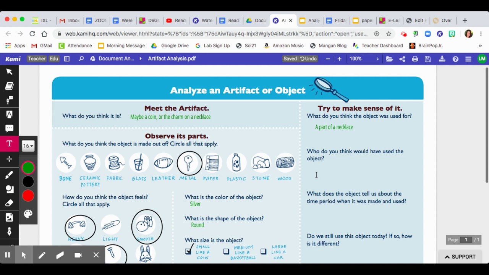Save the document with floppy disk icon

click(428, 59)
